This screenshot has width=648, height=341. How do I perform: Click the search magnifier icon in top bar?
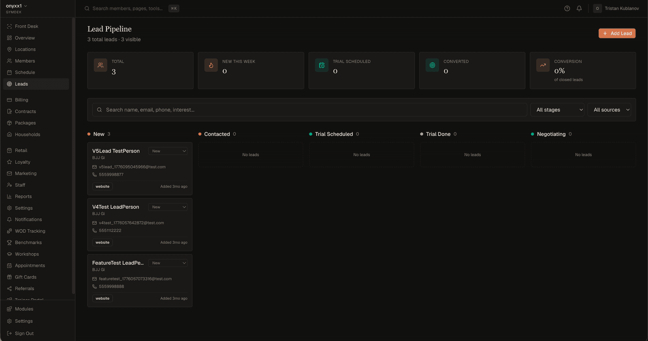point(87,8)
